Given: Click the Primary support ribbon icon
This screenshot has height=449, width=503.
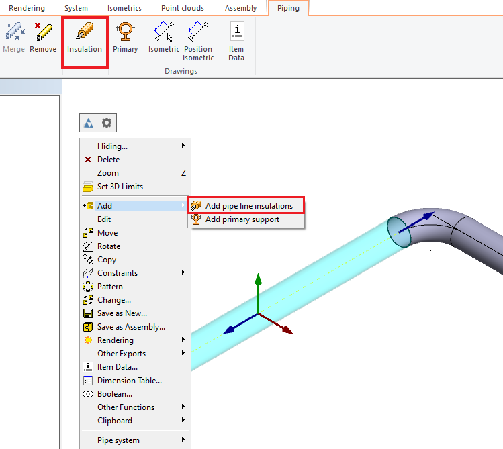Looking at the screenshot, I should pos(125,38).
